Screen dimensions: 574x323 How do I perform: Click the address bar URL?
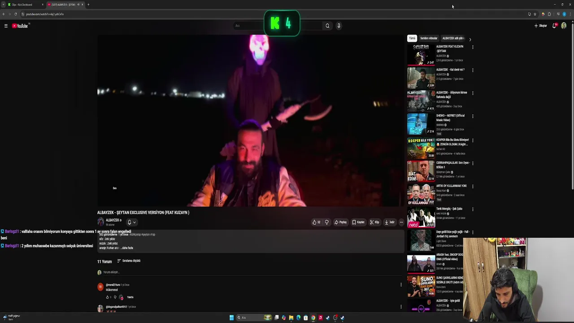pyautogui.click(x=45, y=14)
